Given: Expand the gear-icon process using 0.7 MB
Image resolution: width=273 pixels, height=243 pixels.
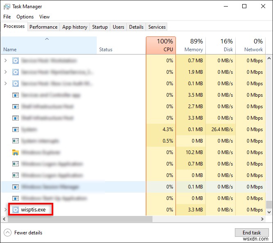Looking at the screenshot, I should click(6, 61).
